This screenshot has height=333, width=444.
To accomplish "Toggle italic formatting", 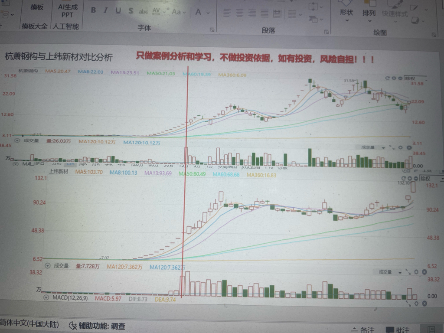I will point(105,10).
